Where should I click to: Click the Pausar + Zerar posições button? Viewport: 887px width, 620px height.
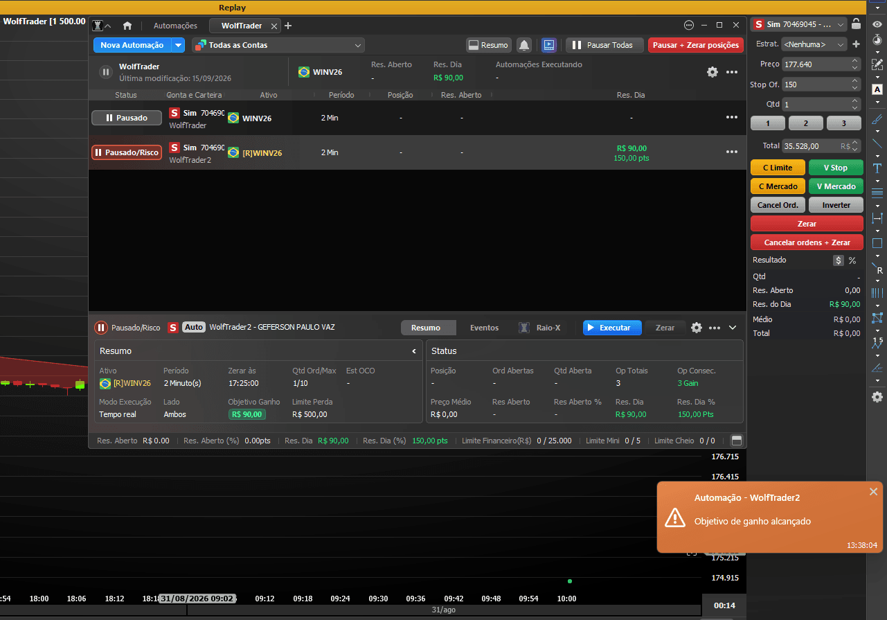click(x=696, y=45)
